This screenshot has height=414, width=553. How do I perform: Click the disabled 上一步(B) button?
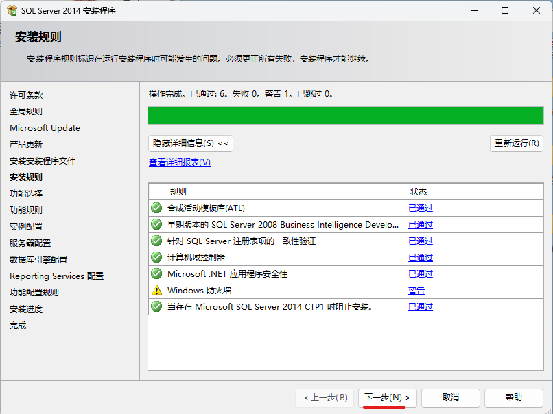pyautogui.click(x=325, y=398)
